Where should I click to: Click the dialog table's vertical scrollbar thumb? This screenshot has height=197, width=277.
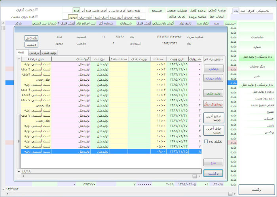coord(19,141)
